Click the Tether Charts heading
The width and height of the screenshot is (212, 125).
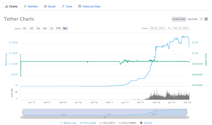pos(19,19)
